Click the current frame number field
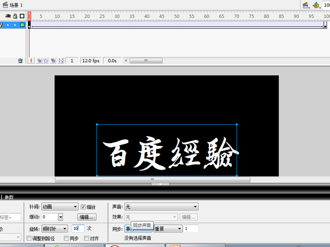The height and width of the screenshot is (247, 330). [x=72, y=61]
